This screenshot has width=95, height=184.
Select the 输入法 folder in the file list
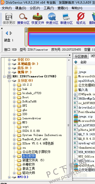[81, 90]
